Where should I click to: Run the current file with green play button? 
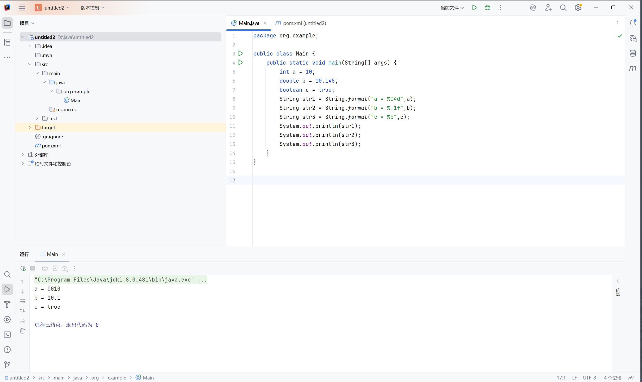(475, 8)
